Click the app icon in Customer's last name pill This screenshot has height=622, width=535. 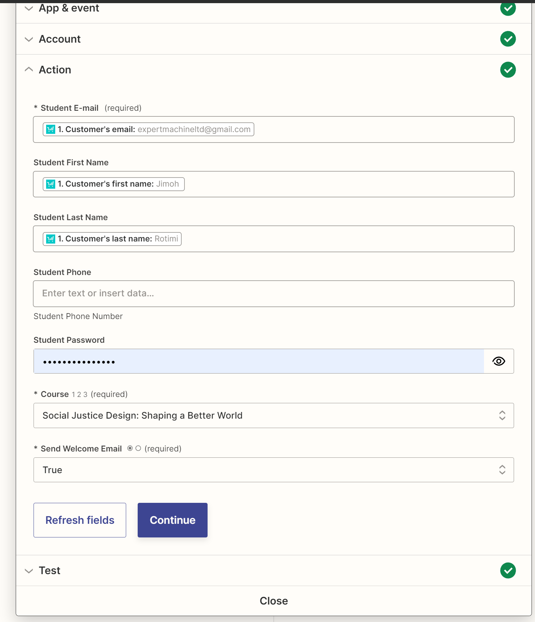[x=51, y=239]
